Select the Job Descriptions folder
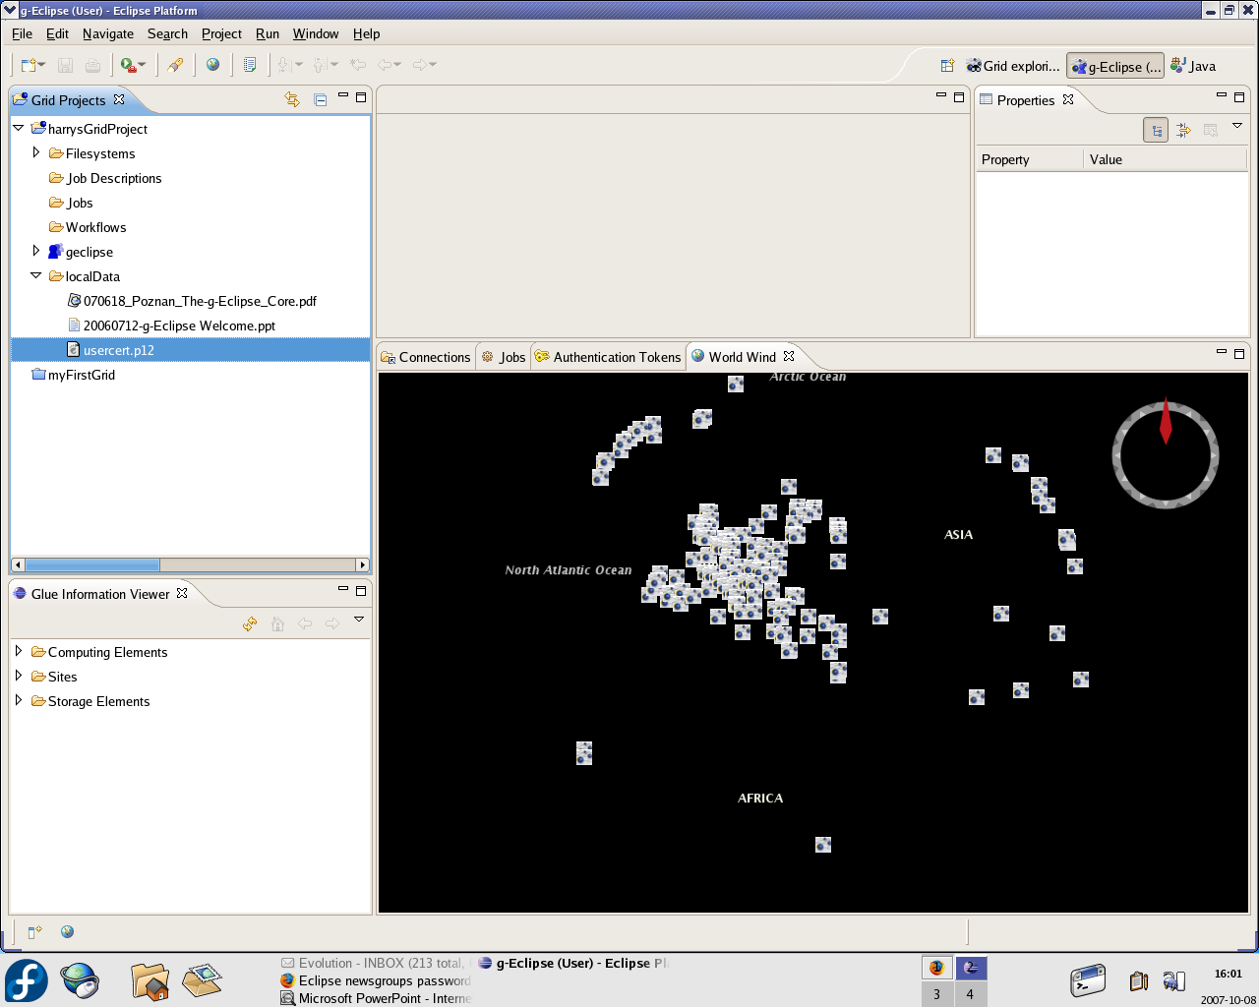The height and width of the screenshot is (1007, 1259). click(x=105, y=178)
